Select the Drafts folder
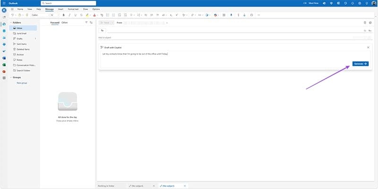378x189 pixels. pos(23,39)
